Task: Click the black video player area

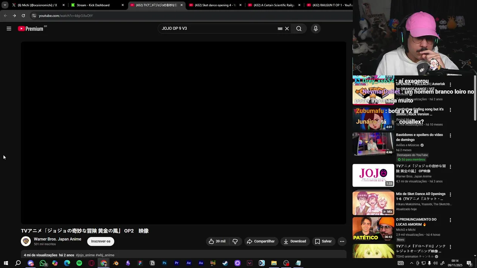Action: point(183,133)
